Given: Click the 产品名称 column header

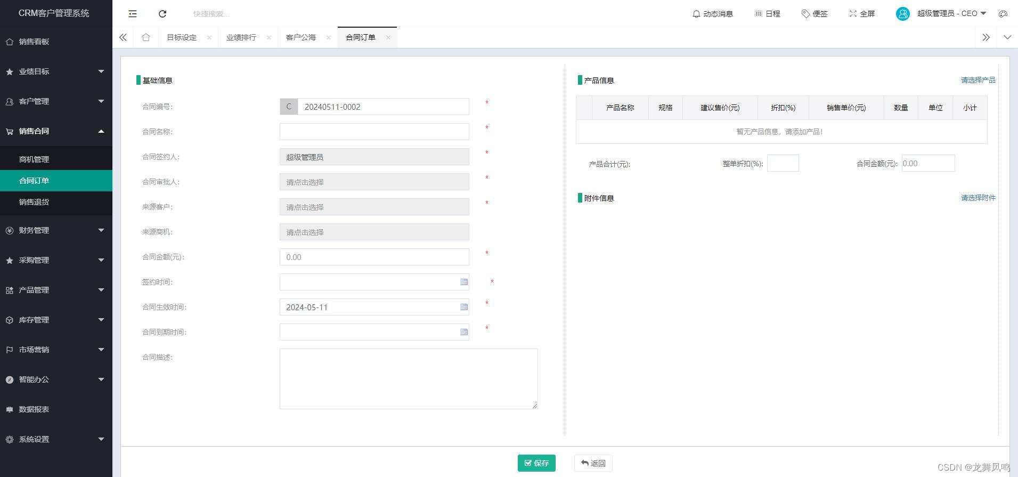Looking at the screenshot, I should [620, 108].
